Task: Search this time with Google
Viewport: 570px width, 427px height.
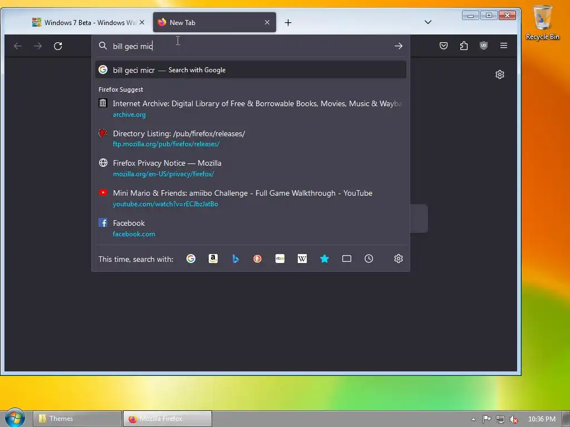Action: [x=191, y=259]
